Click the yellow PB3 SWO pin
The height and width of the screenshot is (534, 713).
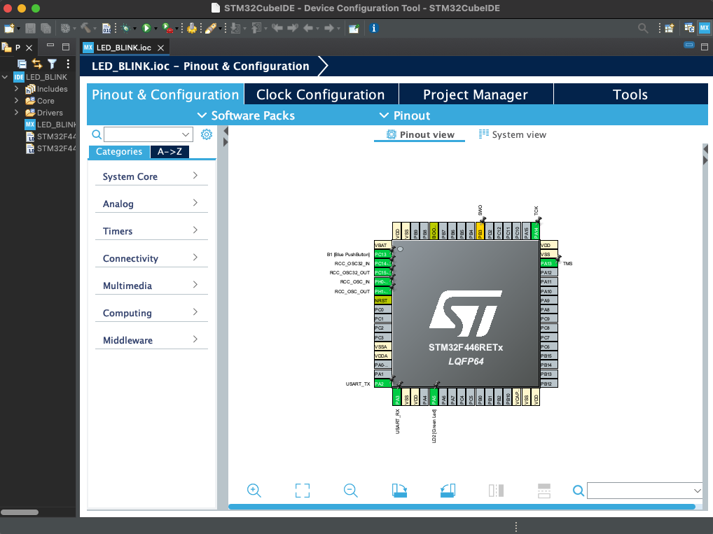[480, 231]
